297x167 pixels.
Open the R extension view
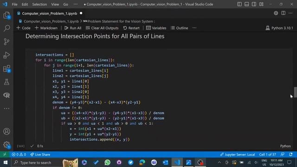[6, 95]
